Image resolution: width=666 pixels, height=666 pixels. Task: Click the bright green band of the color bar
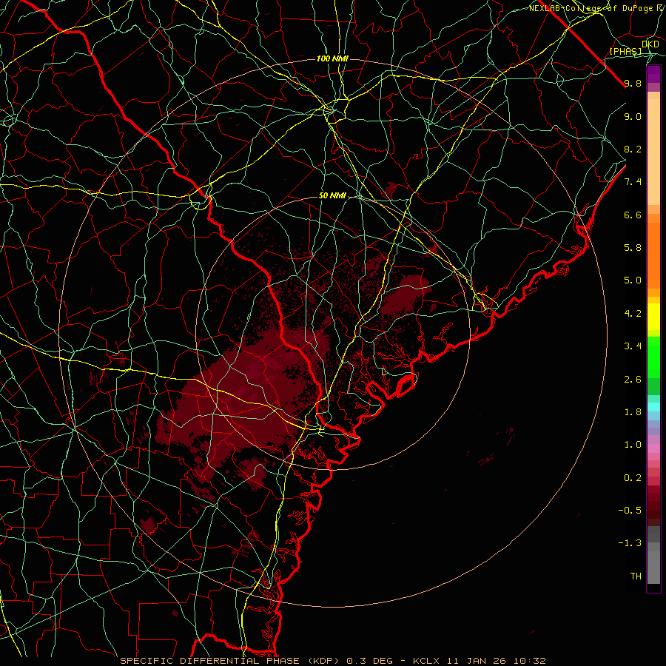(x=653, y=357)
